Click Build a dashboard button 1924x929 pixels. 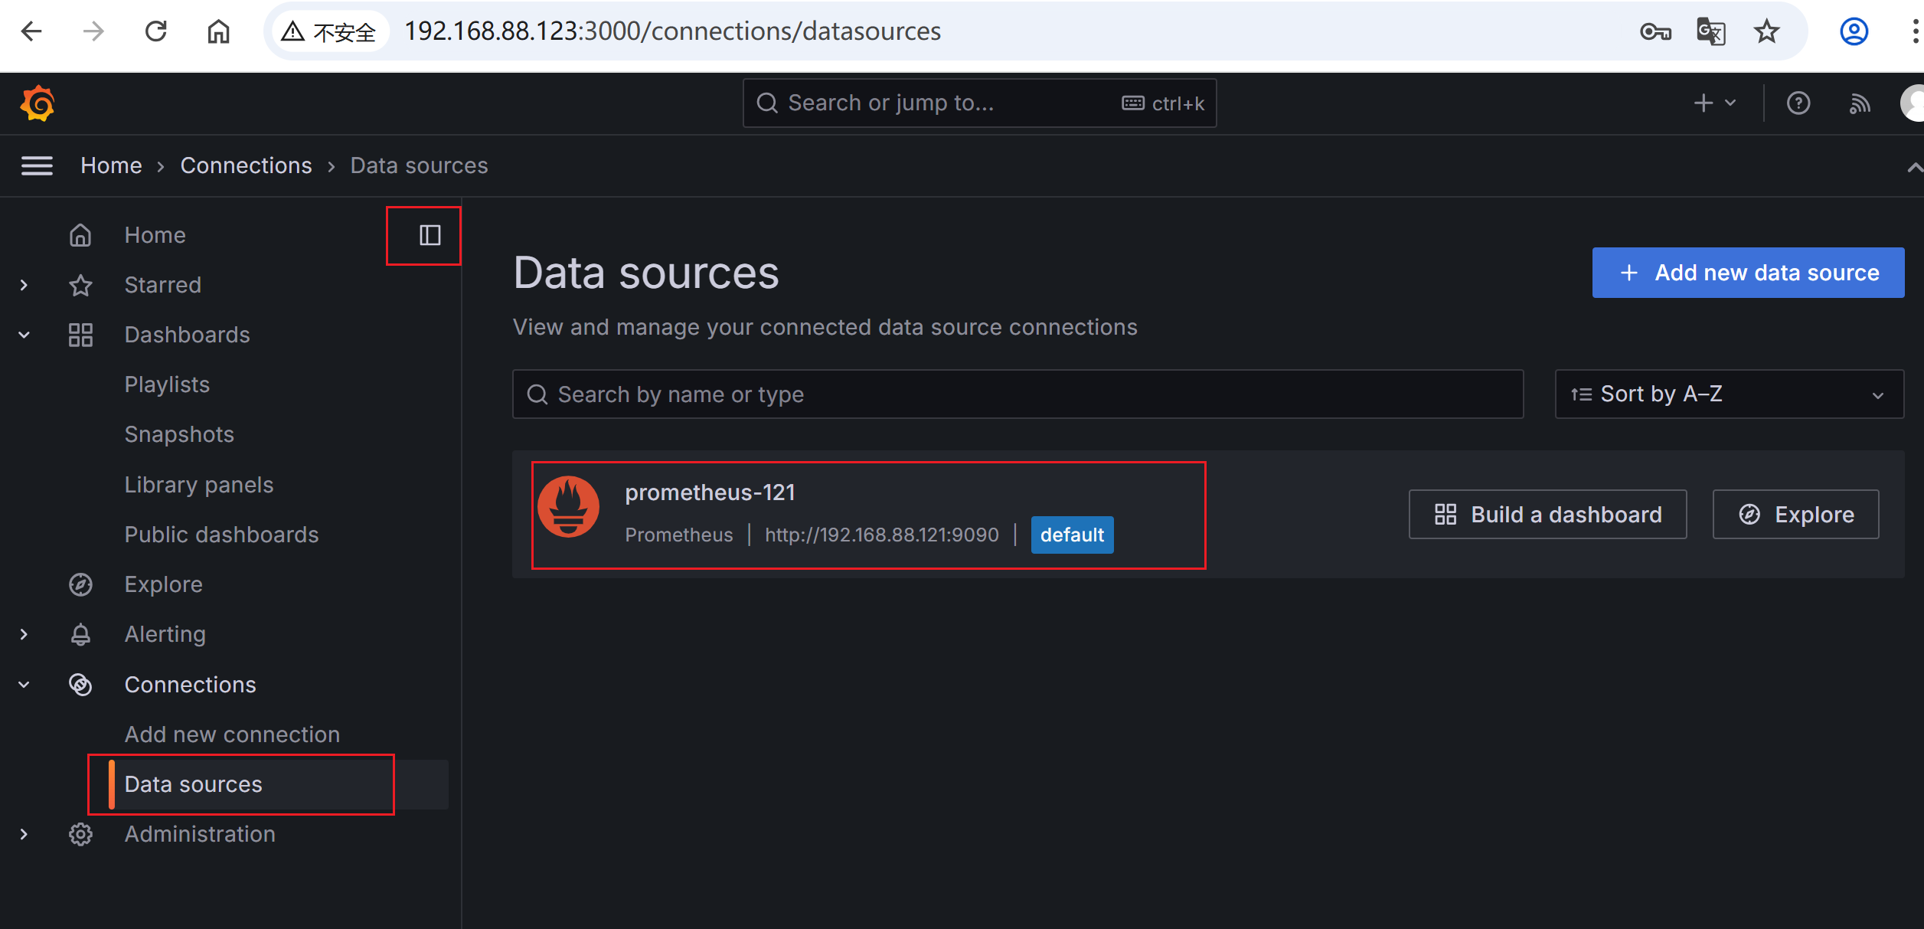pos(1547,515)
